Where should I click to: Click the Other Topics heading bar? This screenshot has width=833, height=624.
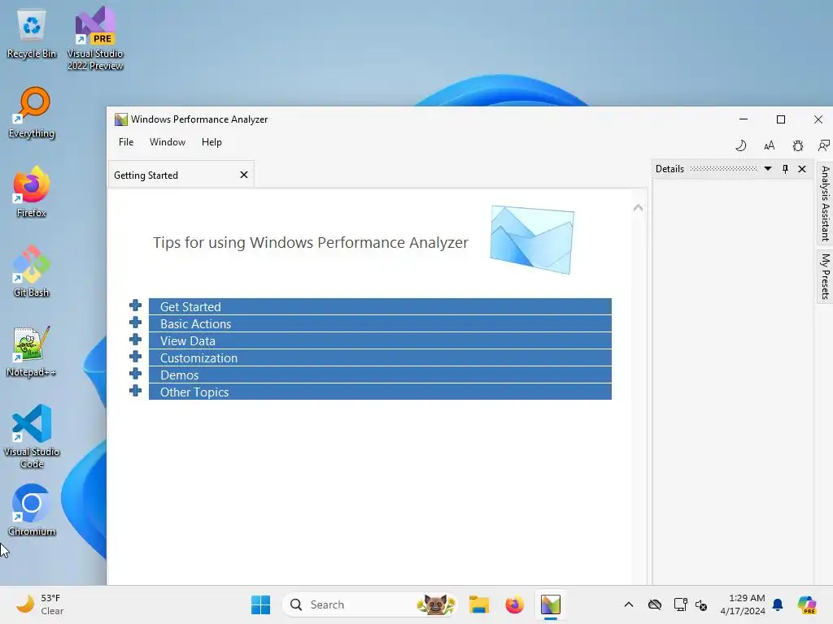(380, 392)
